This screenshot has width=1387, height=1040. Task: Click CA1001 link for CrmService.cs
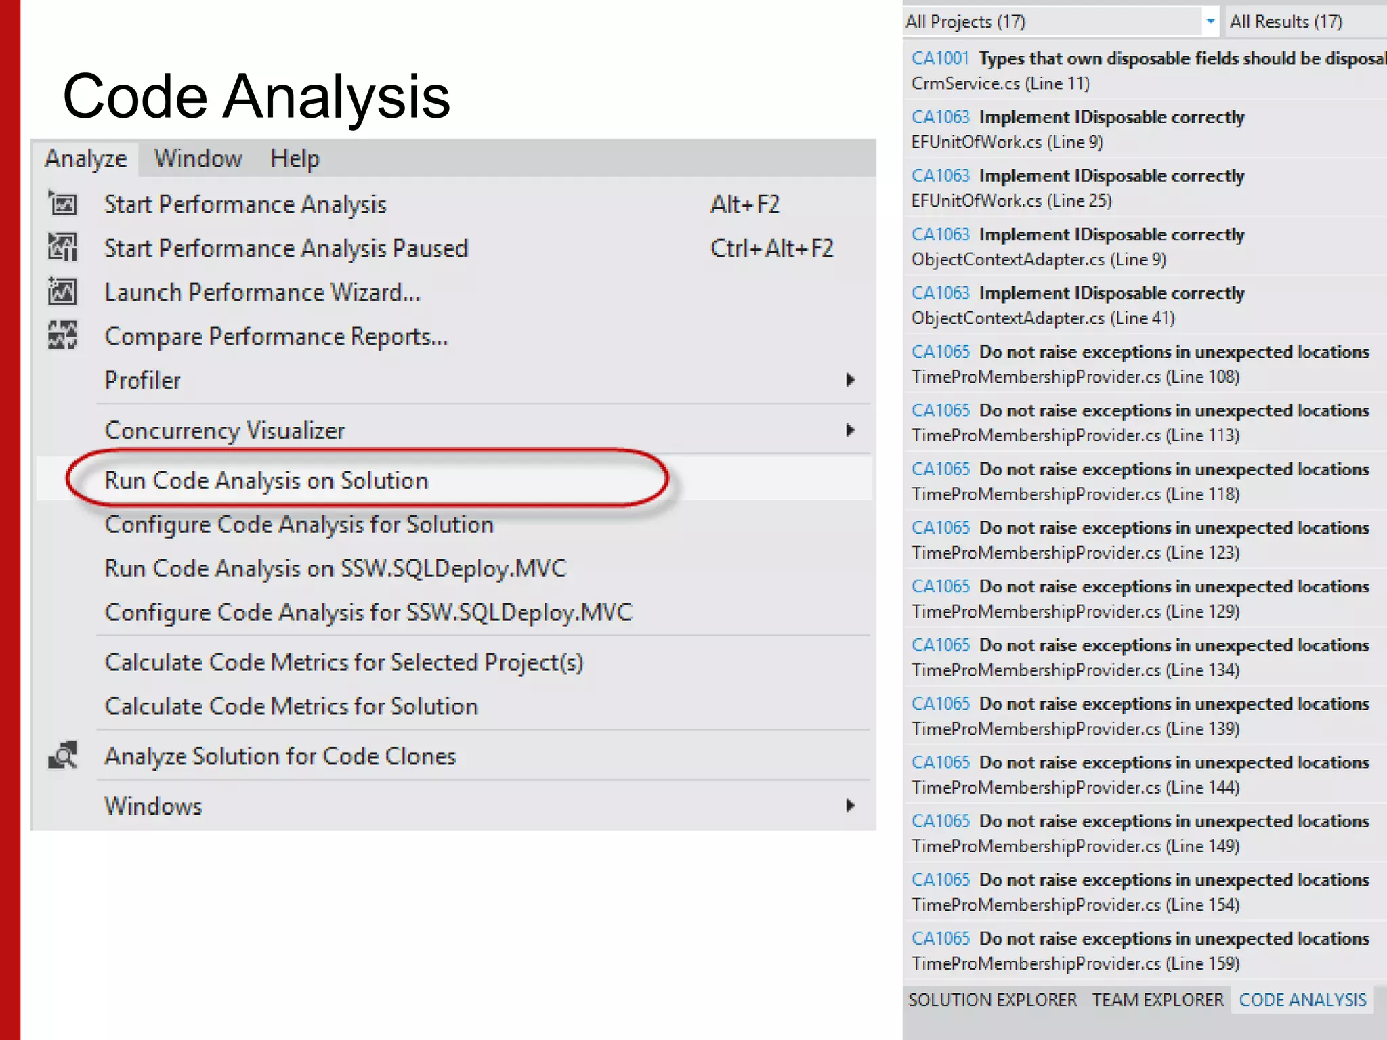[940, 58]
